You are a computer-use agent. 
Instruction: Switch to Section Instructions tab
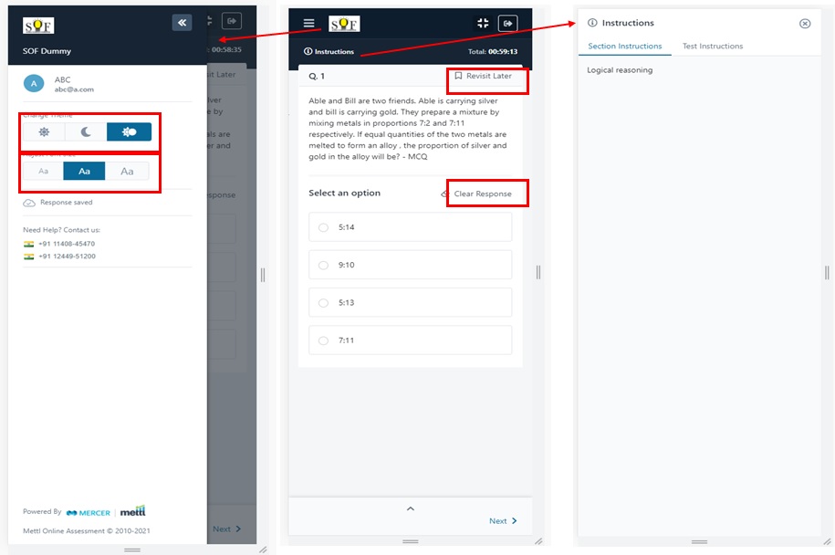(x=624, y=47)
